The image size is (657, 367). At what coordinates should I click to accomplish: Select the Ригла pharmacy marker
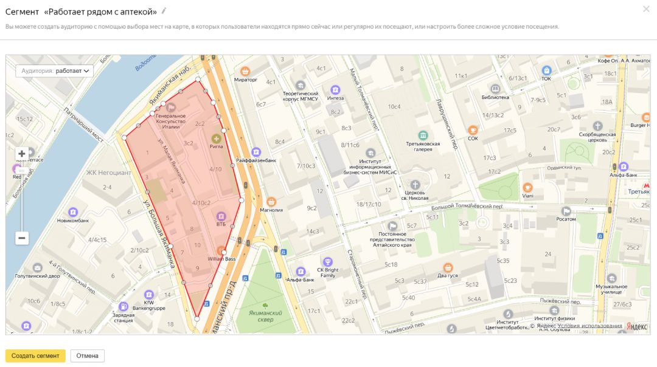point(216,138)
